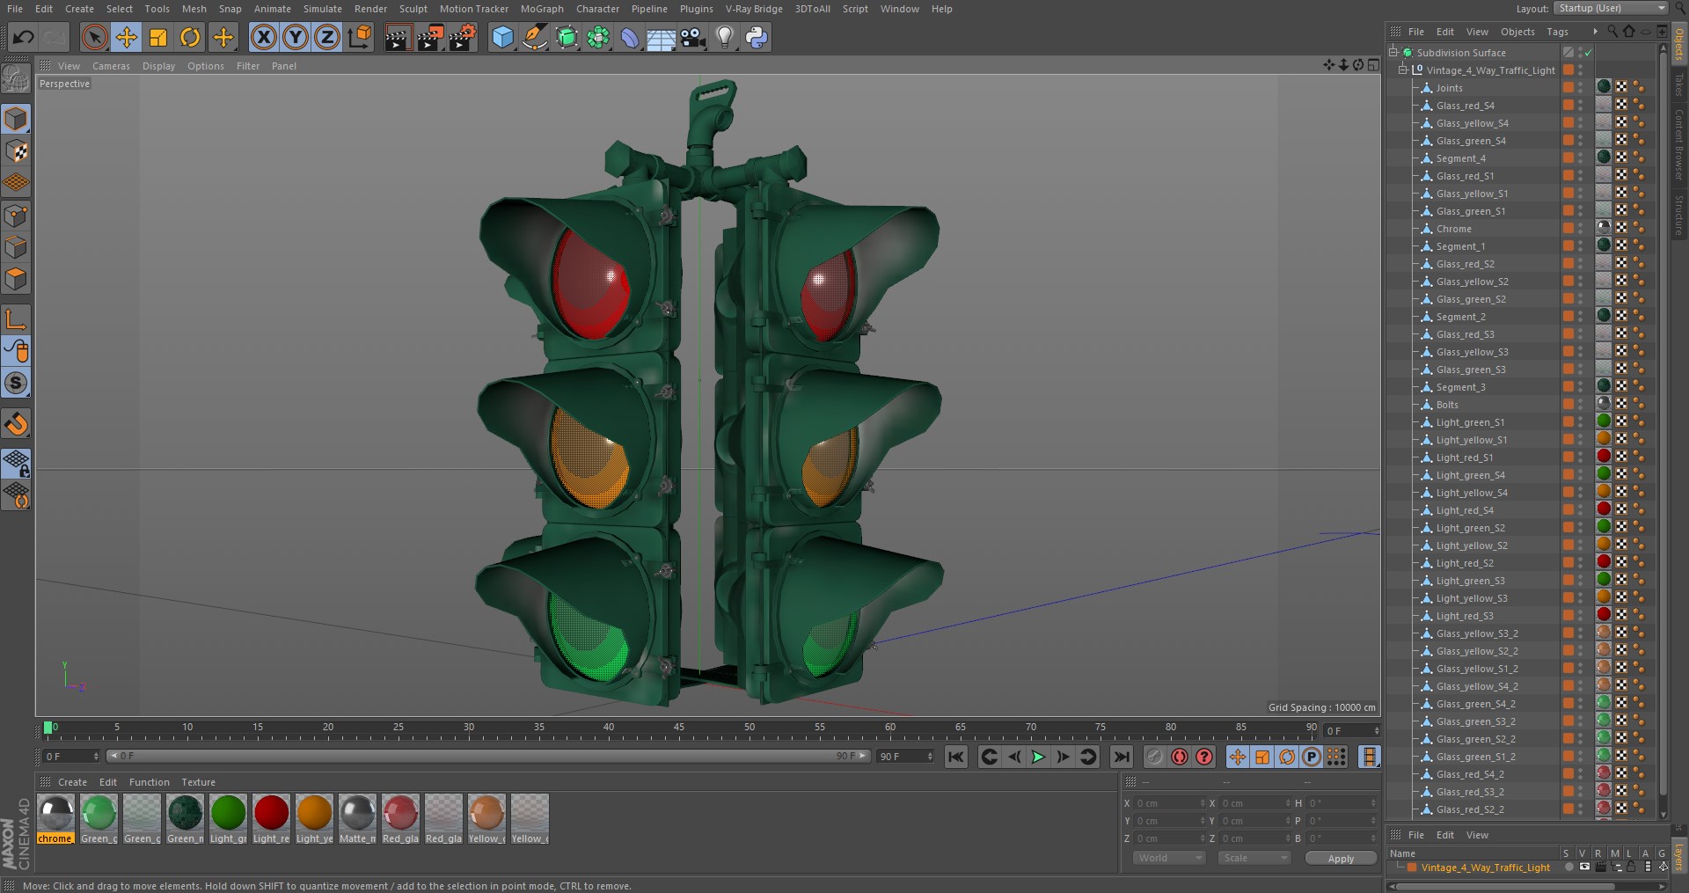Toggle X axis lock
Image resolution: width=1689 pixels, height=893 pixels.
263,37
